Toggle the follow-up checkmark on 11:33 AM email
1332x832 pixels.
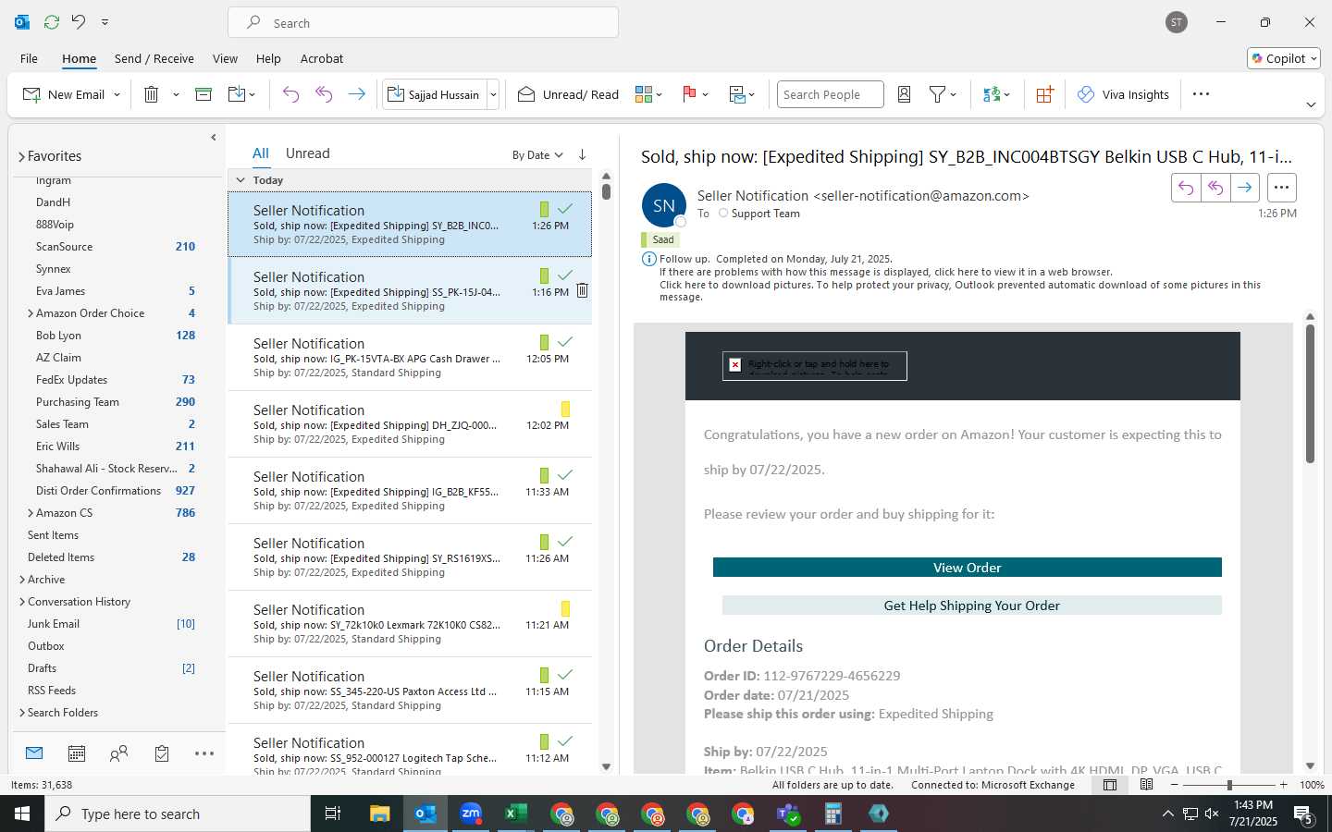tap(565, 475)
